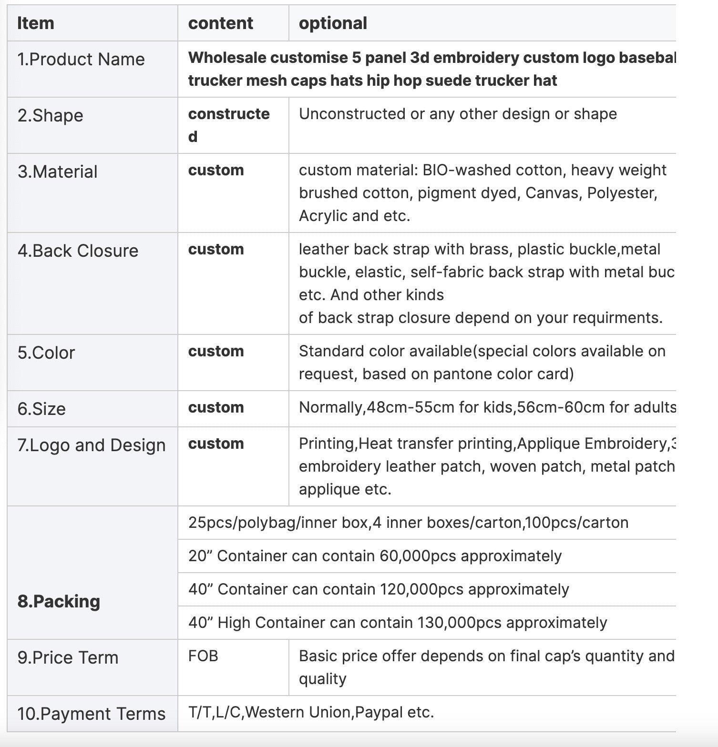The height and width of the screenshot is (747, 718).
Task: Select the '5.Color' row label
Action: pos(46,353)
